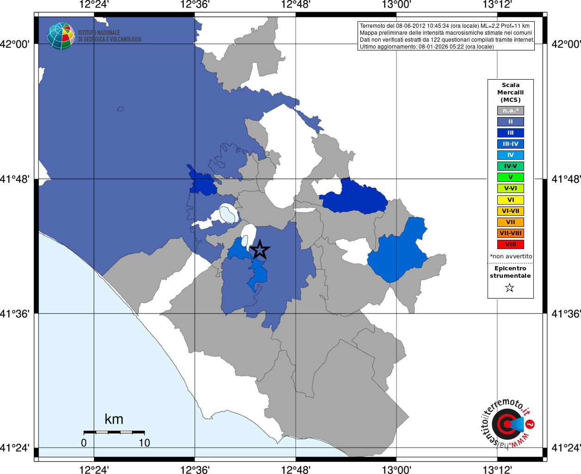
Task: Click the small oval lake northwest of epicenter
Action: [228, 214]
